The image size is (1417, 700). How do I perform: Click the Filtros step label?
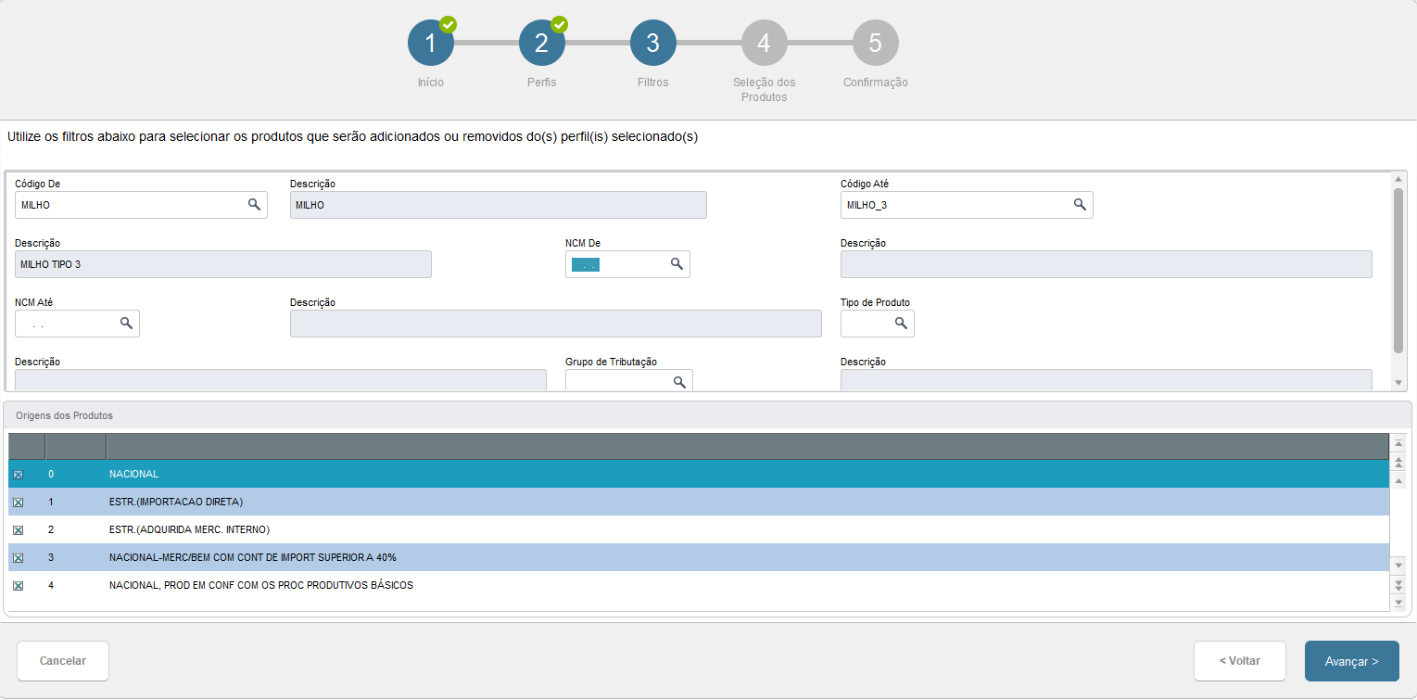(x=653, y=83)
